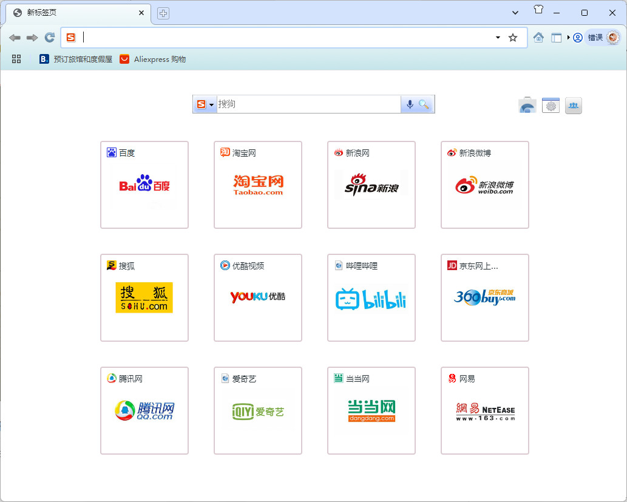This screenshot has width=627, height=502.
Task: Open the skin shirt icon in the title bar
Action: [x=538, y=10]
